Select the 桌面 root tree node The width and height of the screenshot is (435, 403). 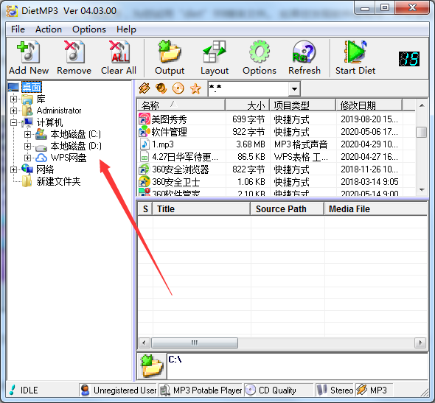click(x=32, y=87)
